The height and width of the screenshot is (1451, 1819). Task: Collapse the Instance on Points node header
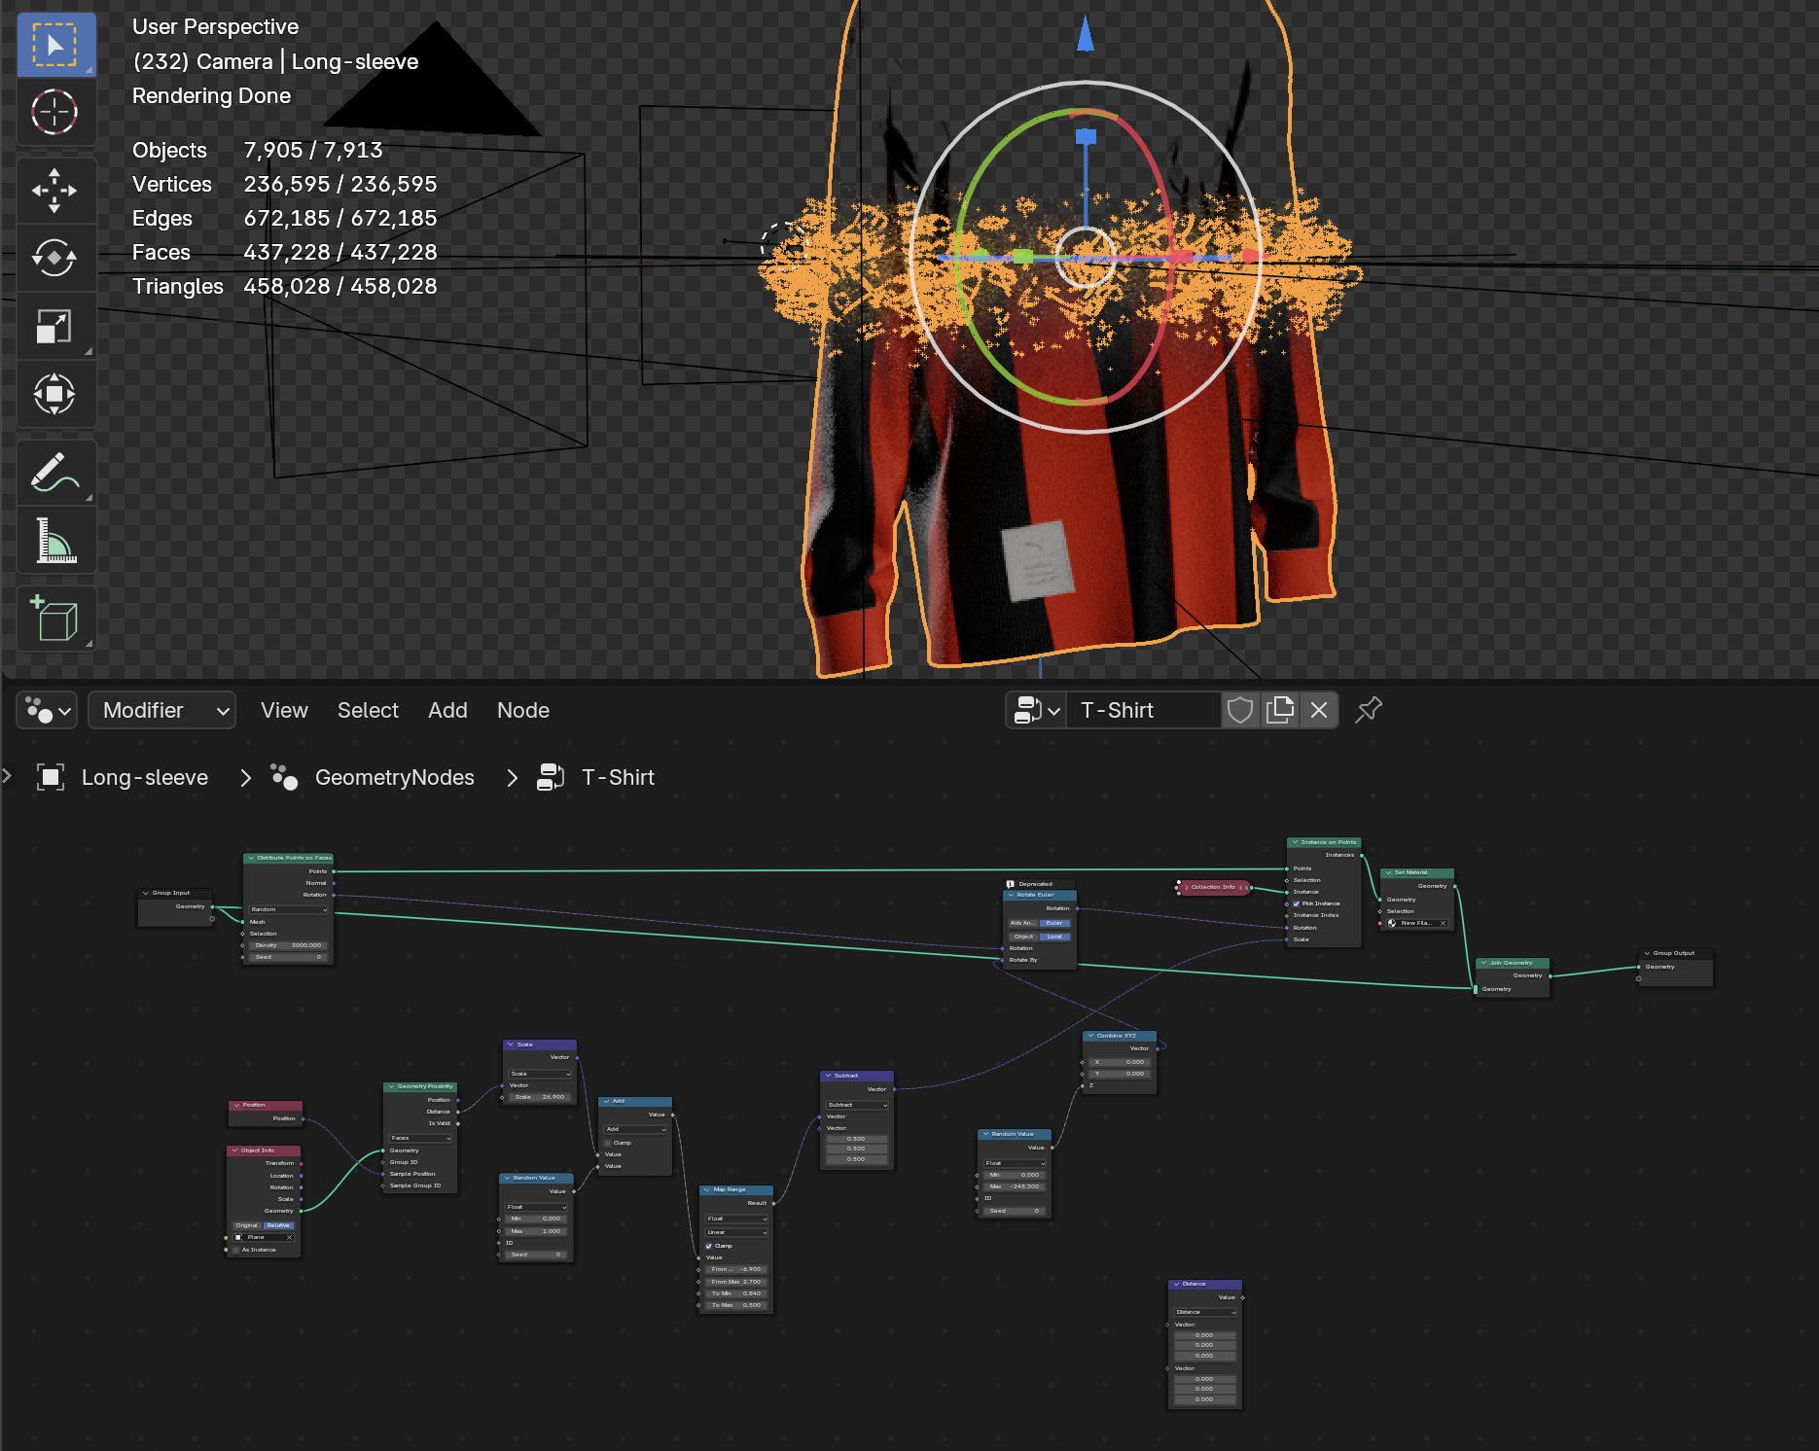pyautogui.click(x=1295, y=842)
